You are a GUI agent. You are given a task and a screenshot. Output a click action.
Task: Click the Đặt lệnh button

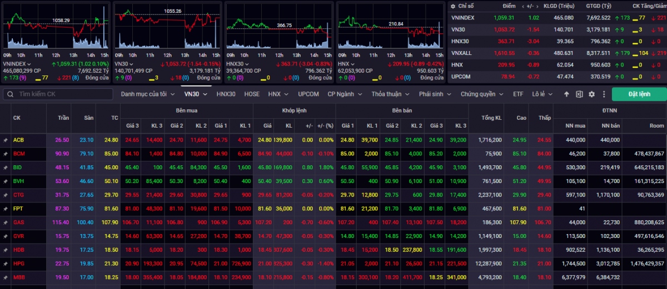[x=639, y=94]
